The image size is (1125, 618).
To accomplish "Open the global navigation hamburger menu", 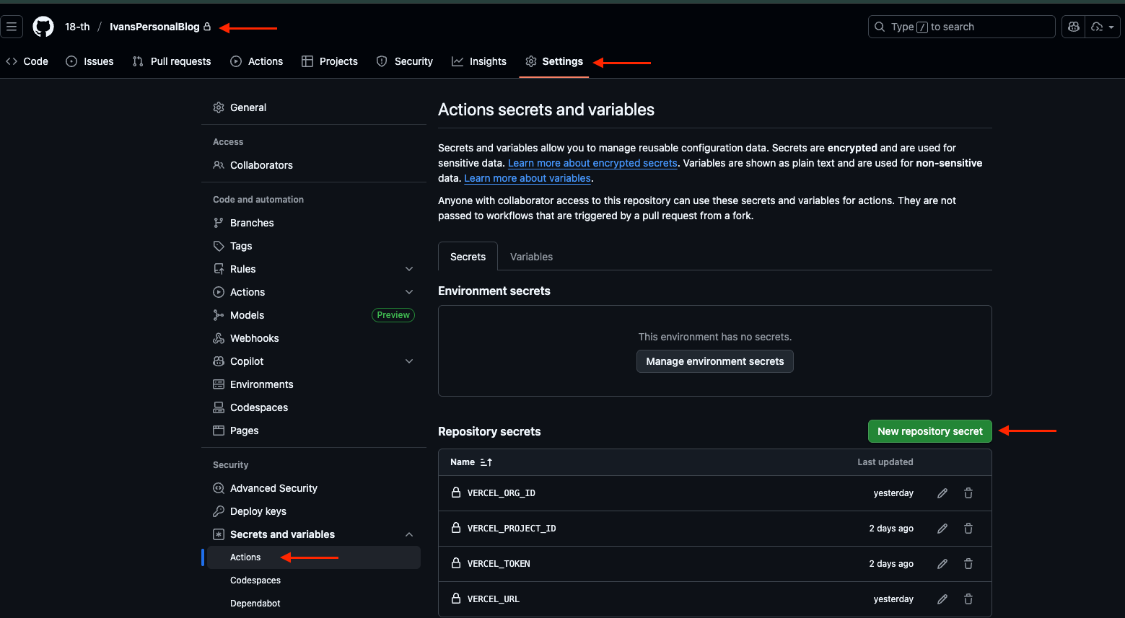I will click(12, 26).
